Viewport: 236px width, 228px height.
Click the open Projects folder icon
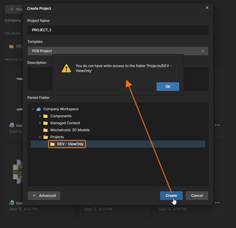click(45, 137)
